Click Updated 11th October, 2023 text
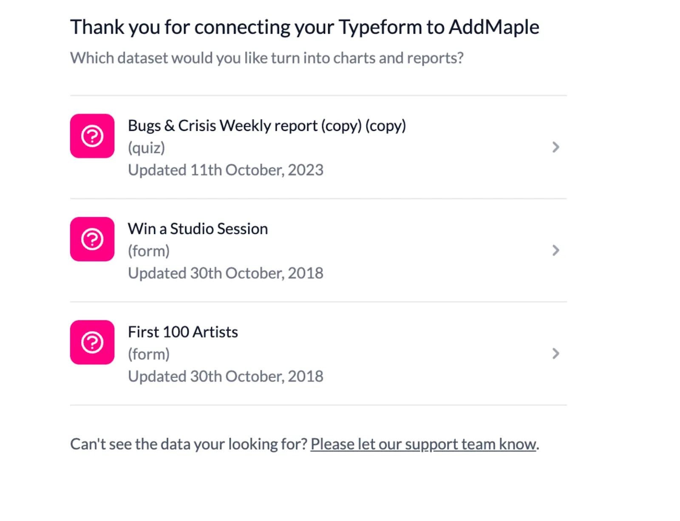This screenshot has width=680, height=521. [226, 170]
